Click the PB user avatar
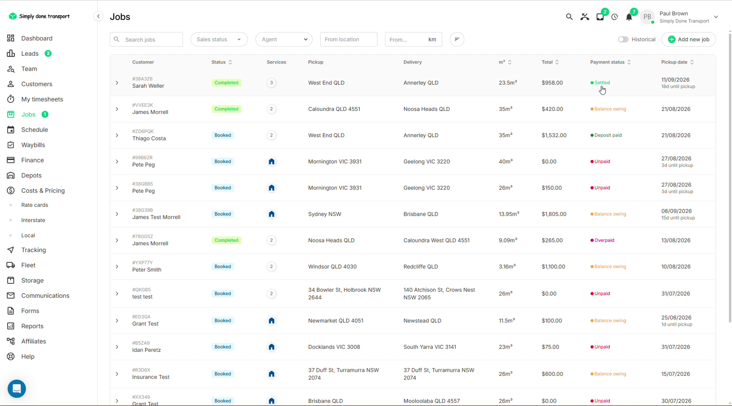The height and width of the screenshot is (406, 732). point(647,17)
